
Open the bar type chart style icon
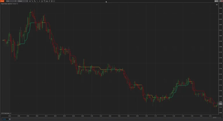tap(30, 1)
